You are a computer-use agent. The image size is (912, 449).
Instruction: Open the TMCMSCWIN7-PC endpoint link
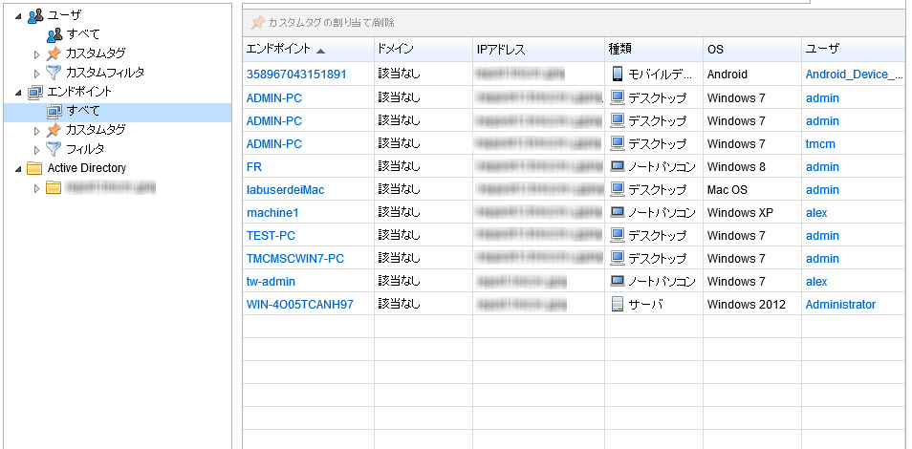(x=294, y=259)
